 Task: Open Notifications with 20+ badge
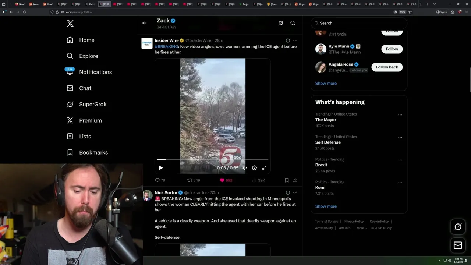click(89, 72)
